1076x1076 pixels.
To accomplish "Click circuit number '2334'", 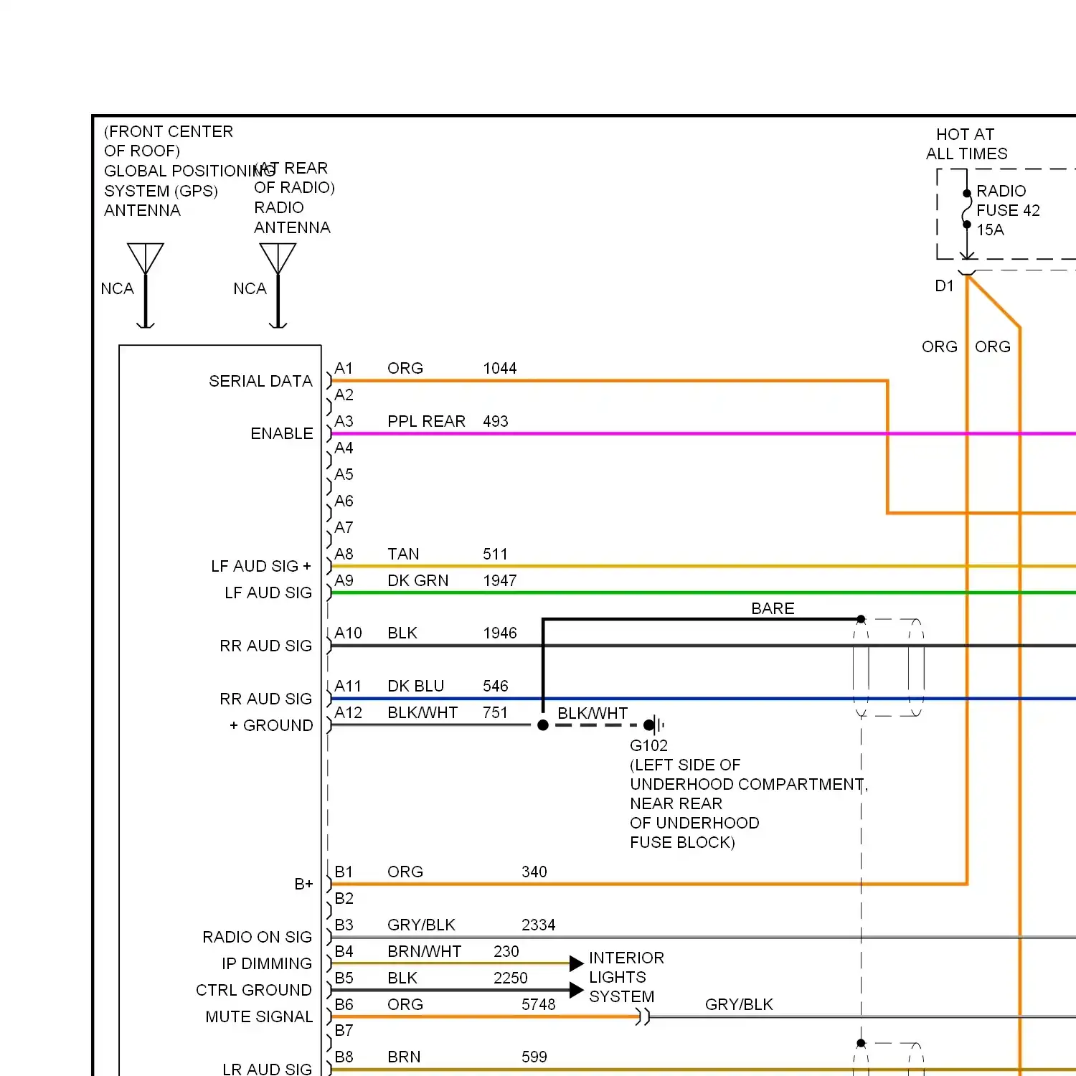I will pos(539,925).
